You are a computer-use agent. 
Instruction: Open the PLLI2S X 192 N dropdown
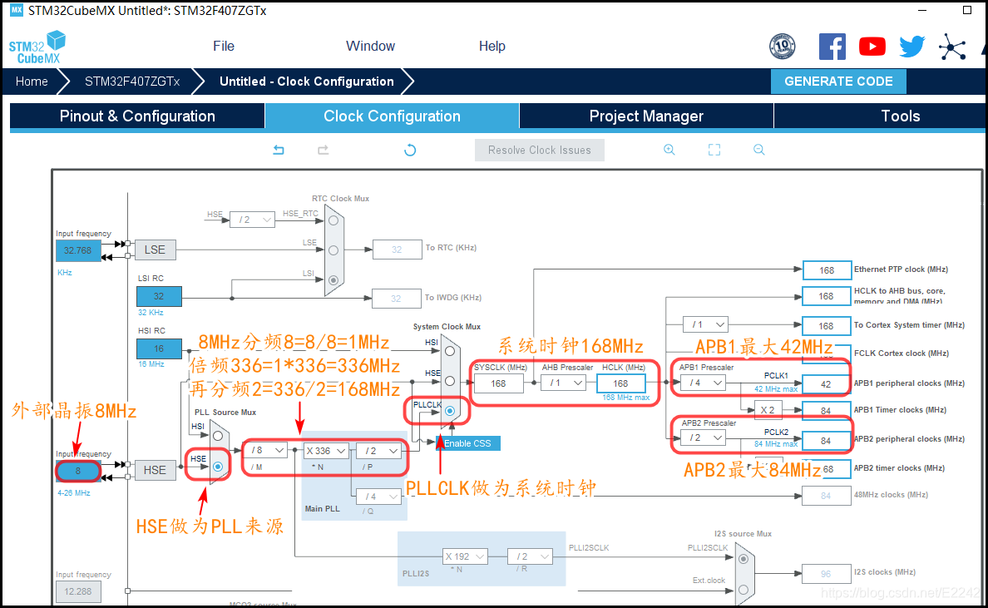pos(465,556)
